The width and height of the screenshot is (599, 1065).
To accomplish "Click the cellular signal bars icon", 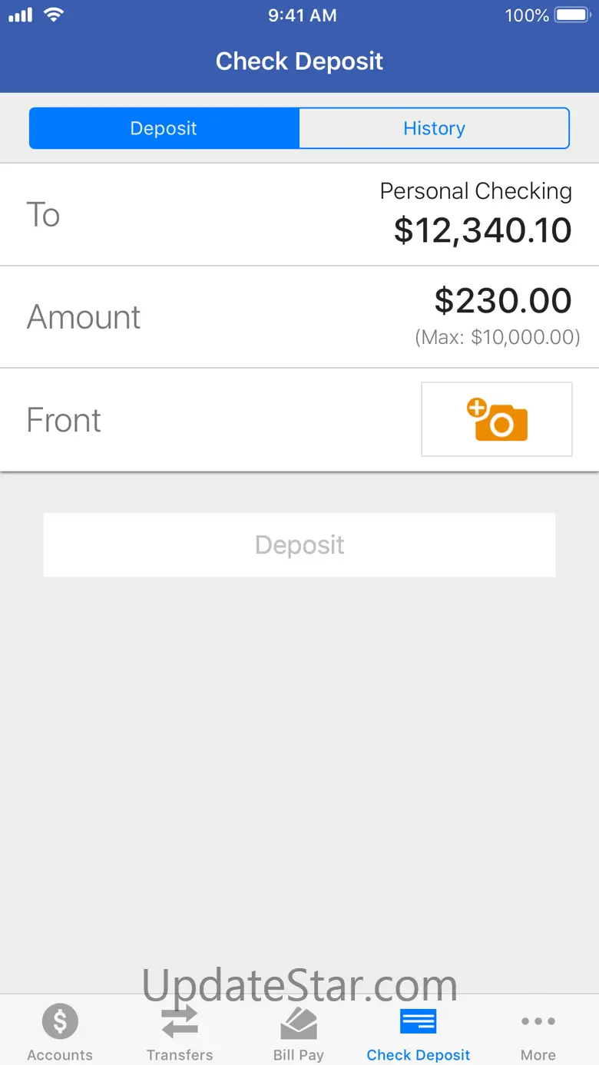I will point(21,15).
